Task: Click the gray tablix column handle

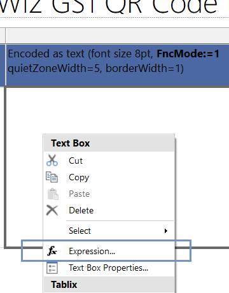Action: click(118, 36)
